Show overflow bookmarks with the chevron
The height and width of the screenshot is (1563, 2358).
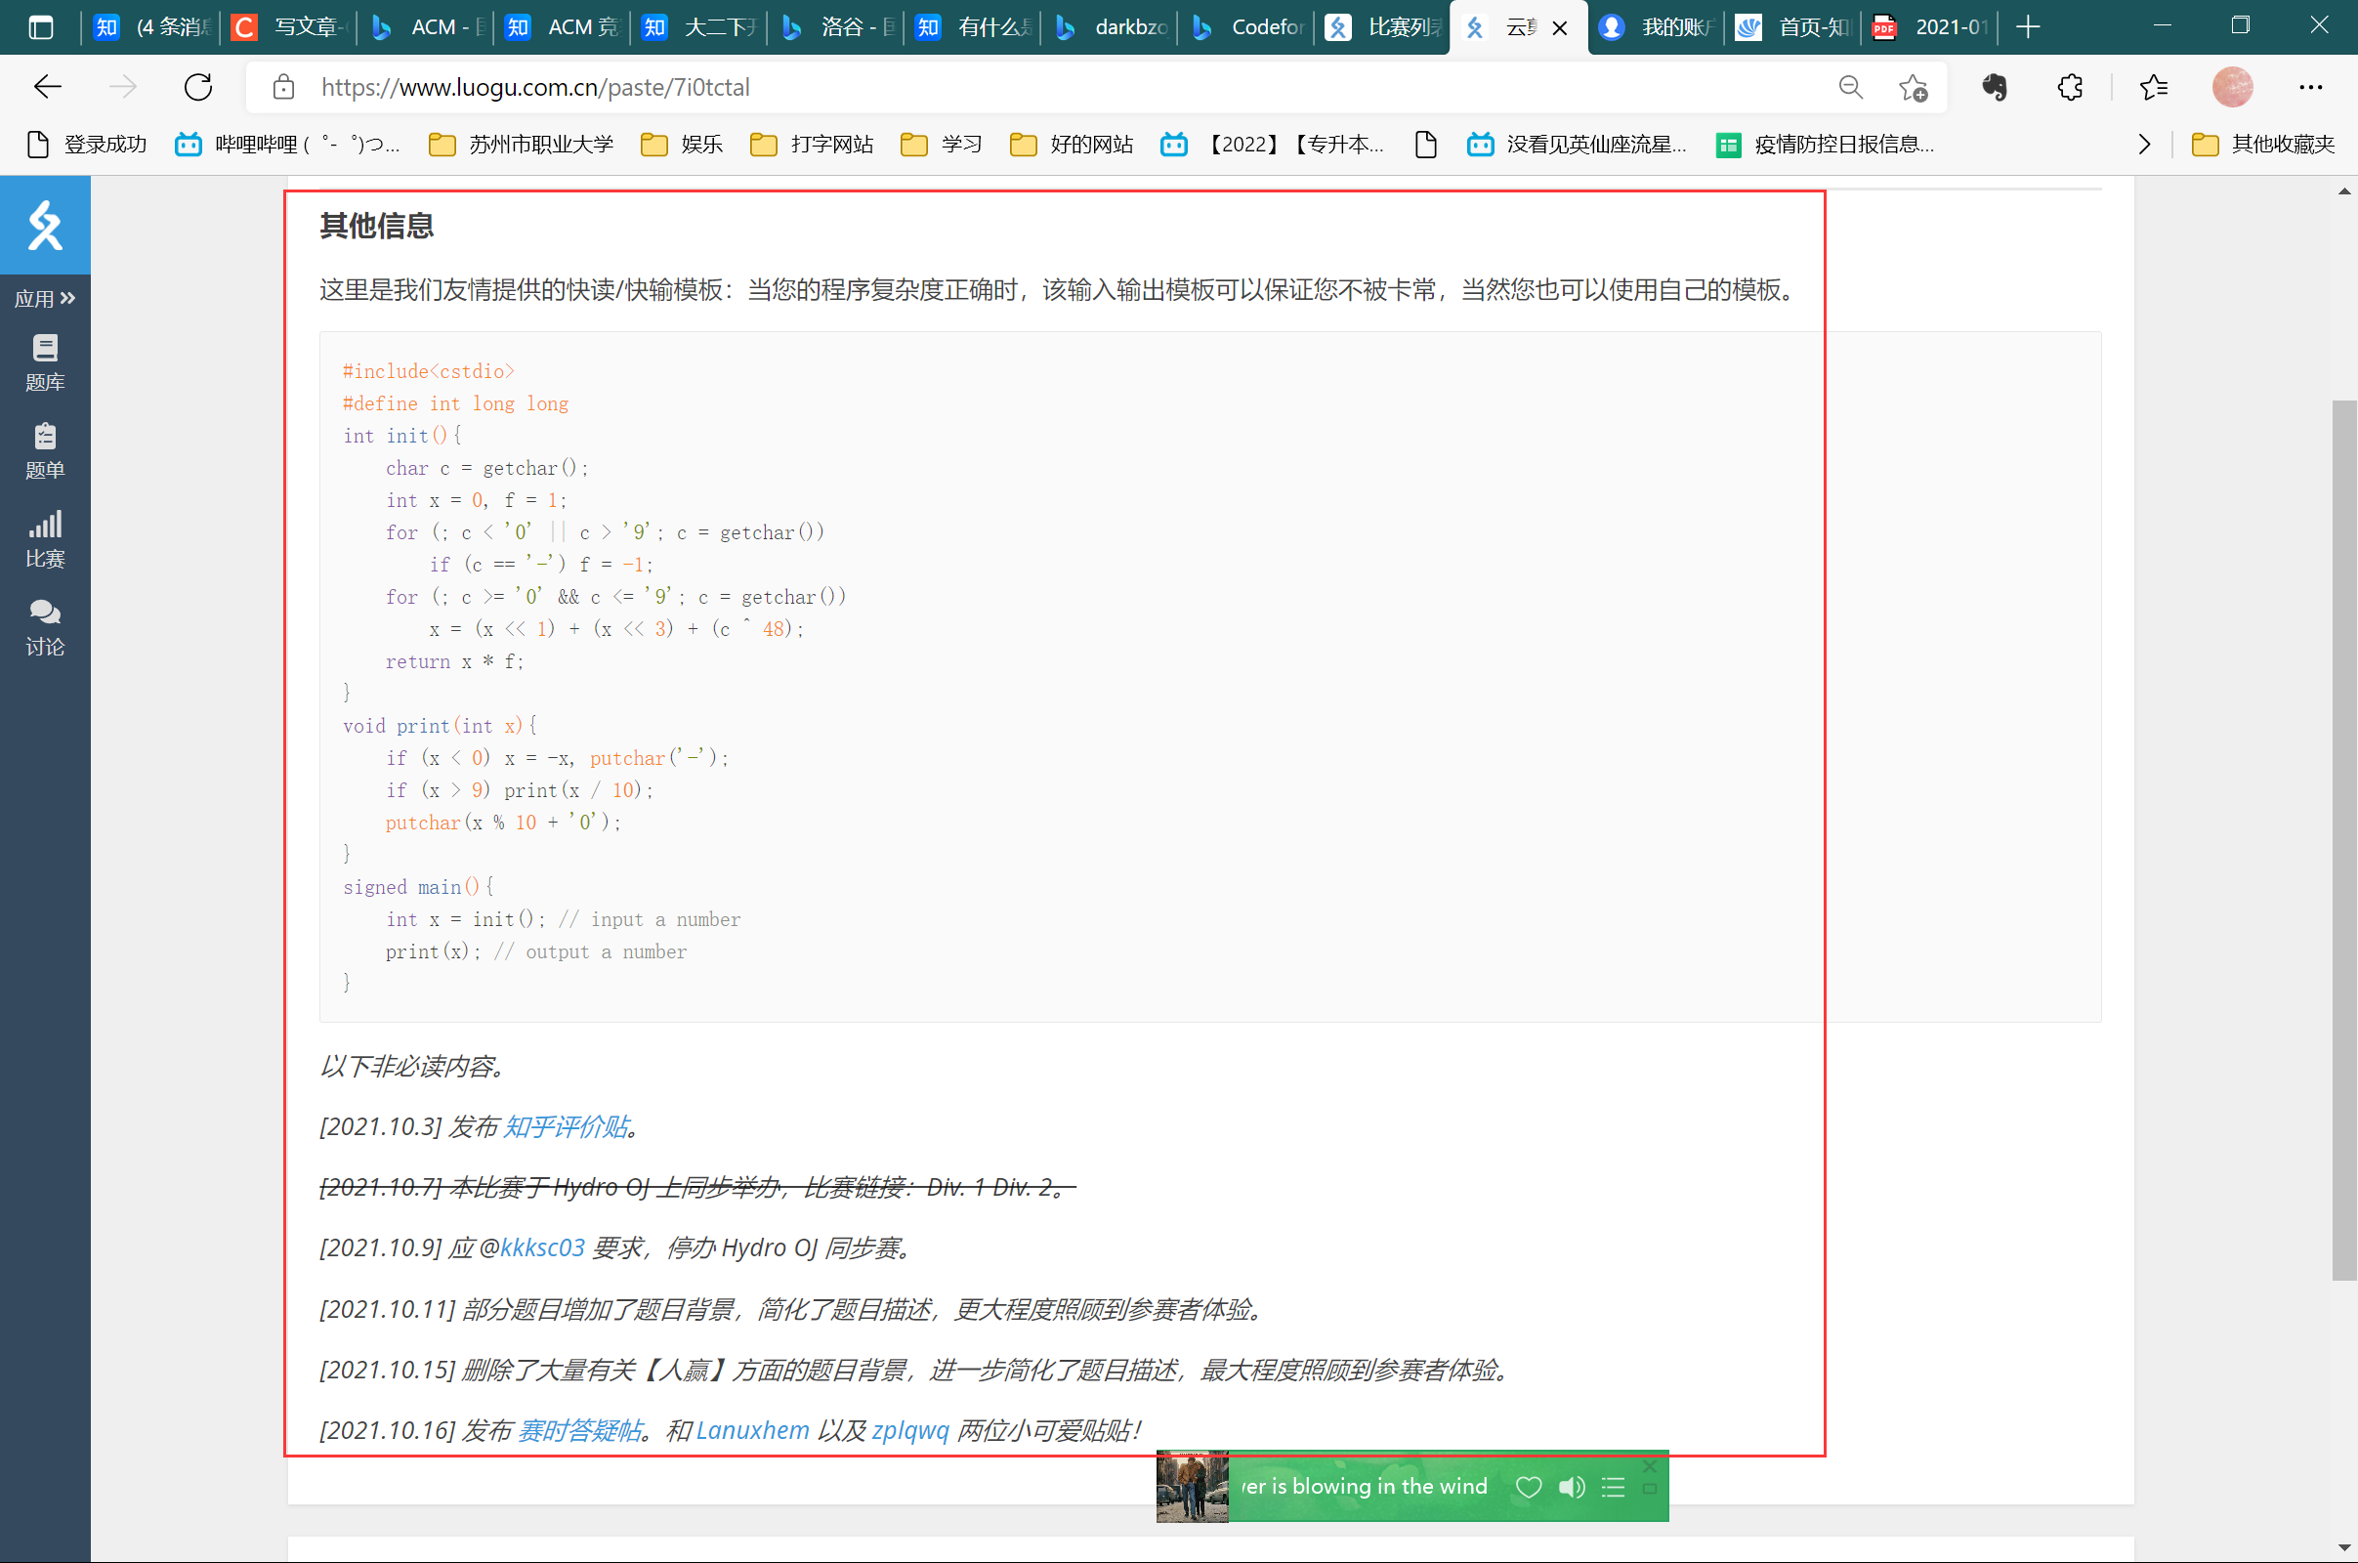[x=2144, y=144]
